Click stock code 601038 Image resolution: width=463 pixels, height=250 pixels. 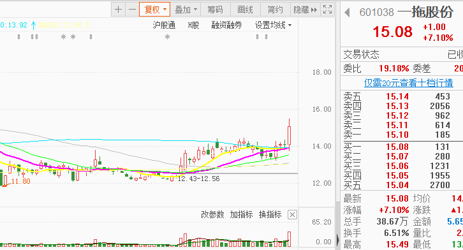377,12
